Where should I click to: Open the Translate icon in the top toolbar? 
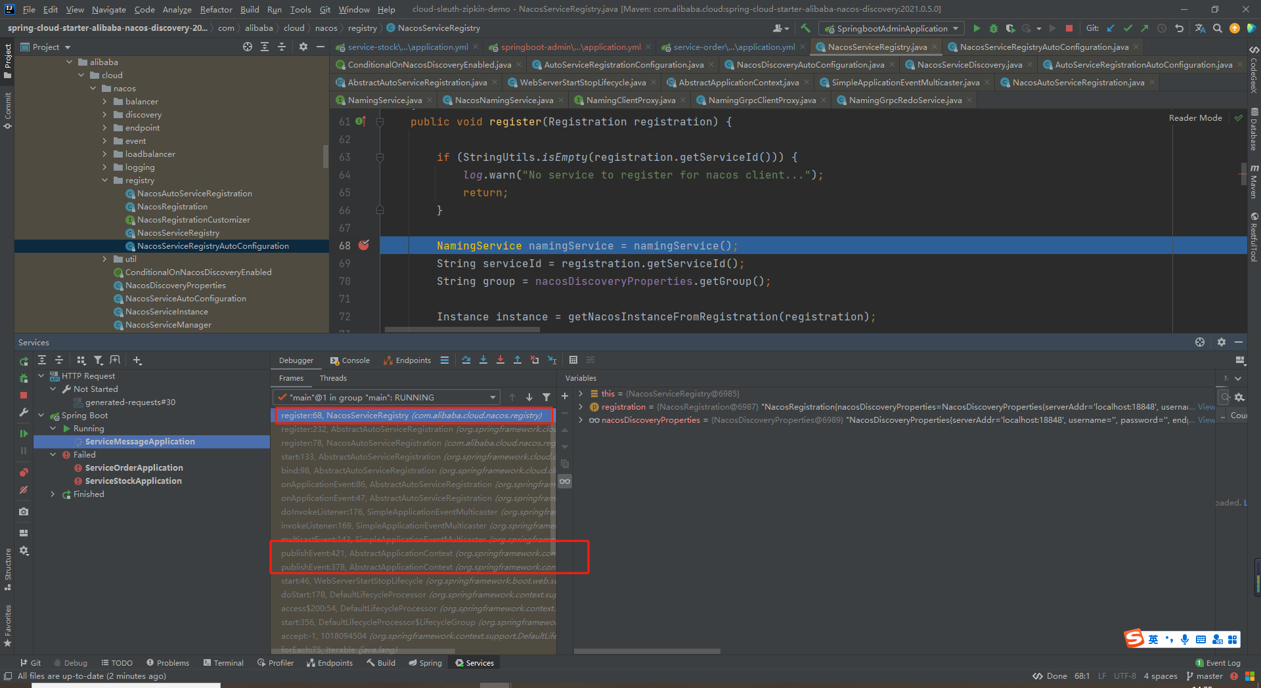[1200, 28]
